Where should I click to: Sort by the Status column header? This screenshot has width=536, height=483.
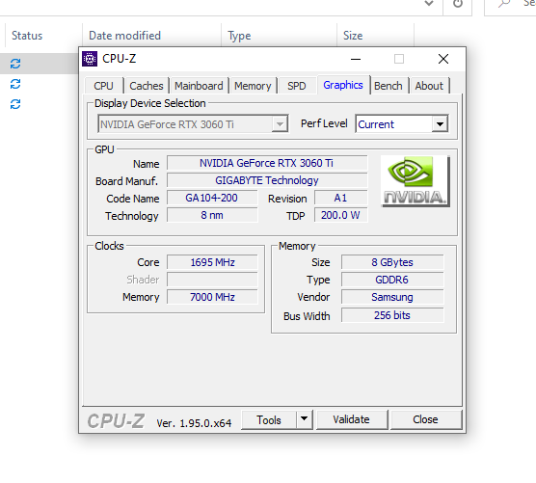point(27,36)
